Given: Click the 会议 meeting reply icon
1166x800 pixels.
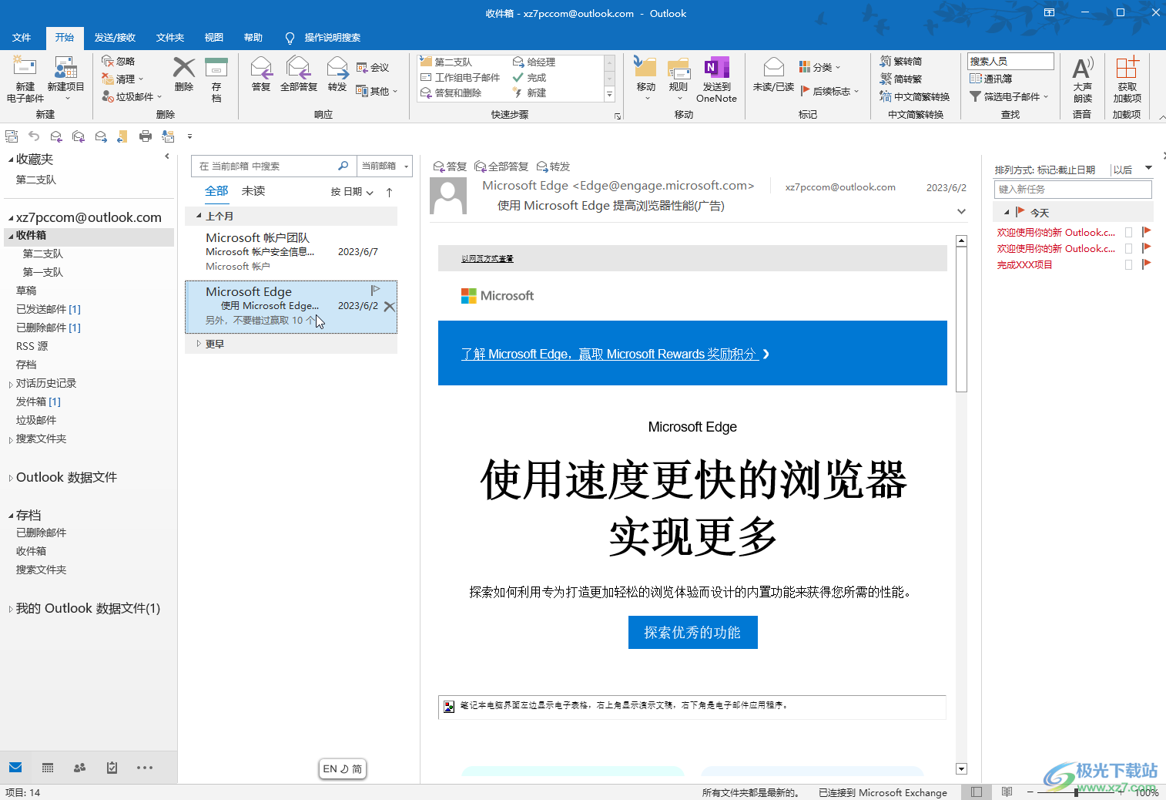Looking at the screenshot, I should pos(373,68).
